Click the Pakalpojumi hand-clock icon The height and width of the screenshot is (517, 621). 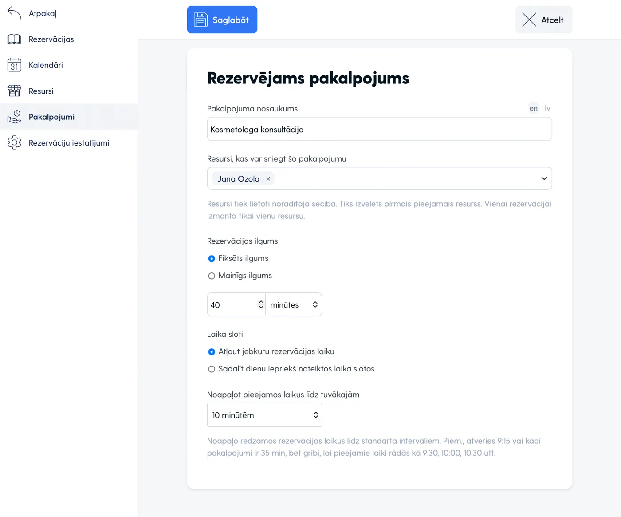pyautogui.click(x=14, y=117)
